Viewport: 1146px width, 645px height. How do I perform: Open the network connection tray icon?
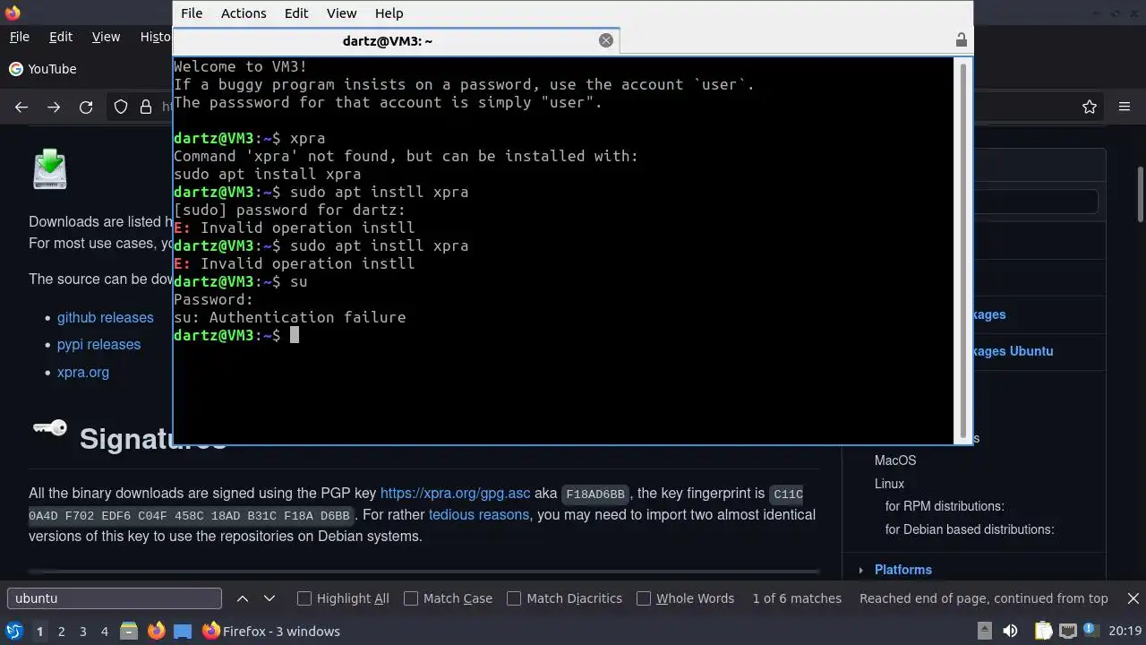coord(1068,632)
